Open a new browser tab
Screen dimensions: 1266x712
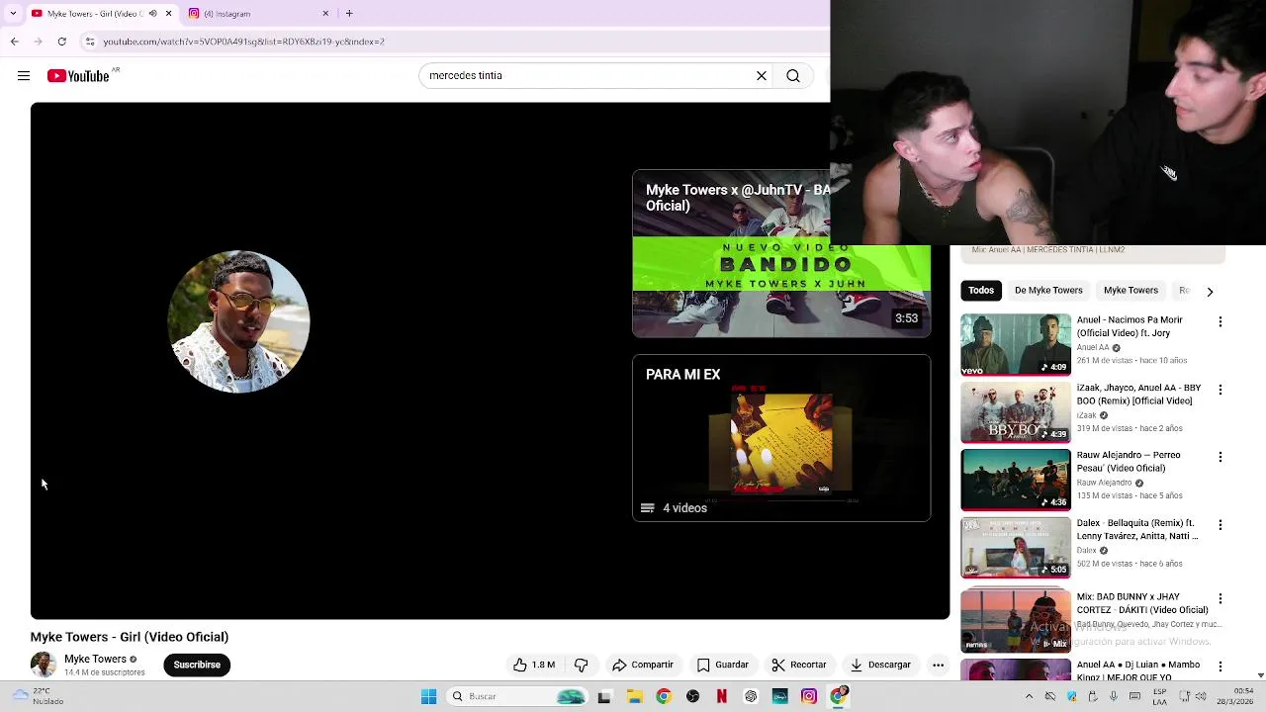pos(349,13)
